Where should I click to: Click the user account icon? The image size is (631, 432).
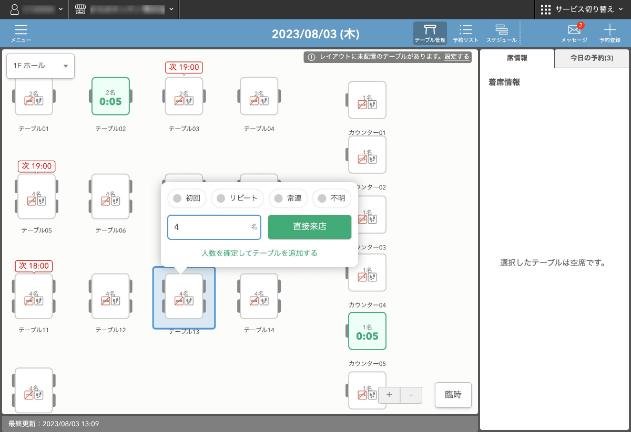pyautogui.click(x=15, y=9)
